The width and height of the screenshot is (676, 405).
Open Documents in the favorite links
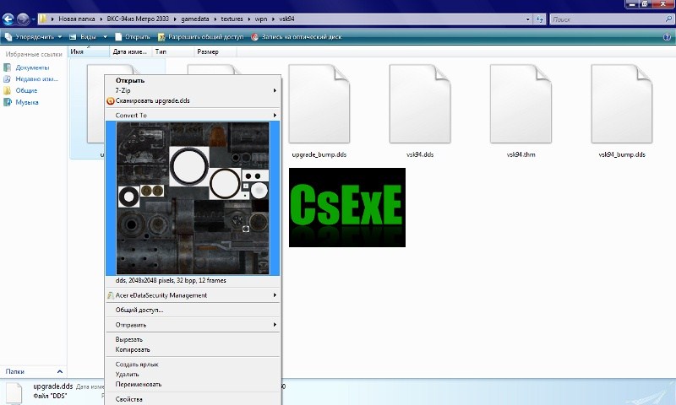pyautogui.click(x=31, y=67)
